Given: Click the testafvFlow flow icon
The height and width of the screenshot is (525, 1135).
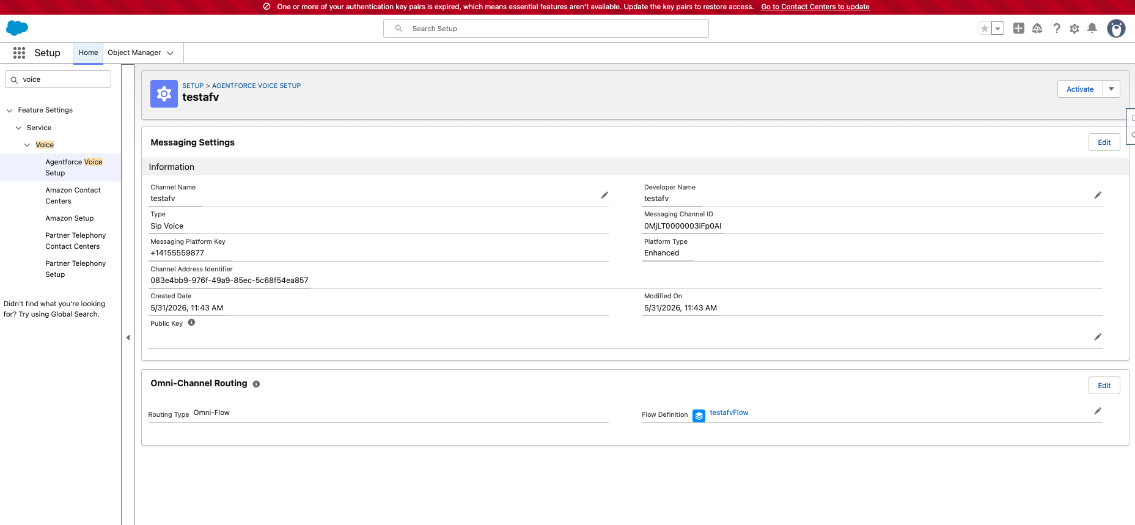Looking at the screenshot, I should [699, 416].
